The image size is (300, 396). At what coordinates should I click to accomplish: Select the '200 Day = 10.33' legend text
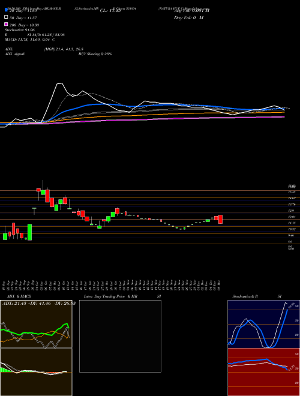click(24, 25)
